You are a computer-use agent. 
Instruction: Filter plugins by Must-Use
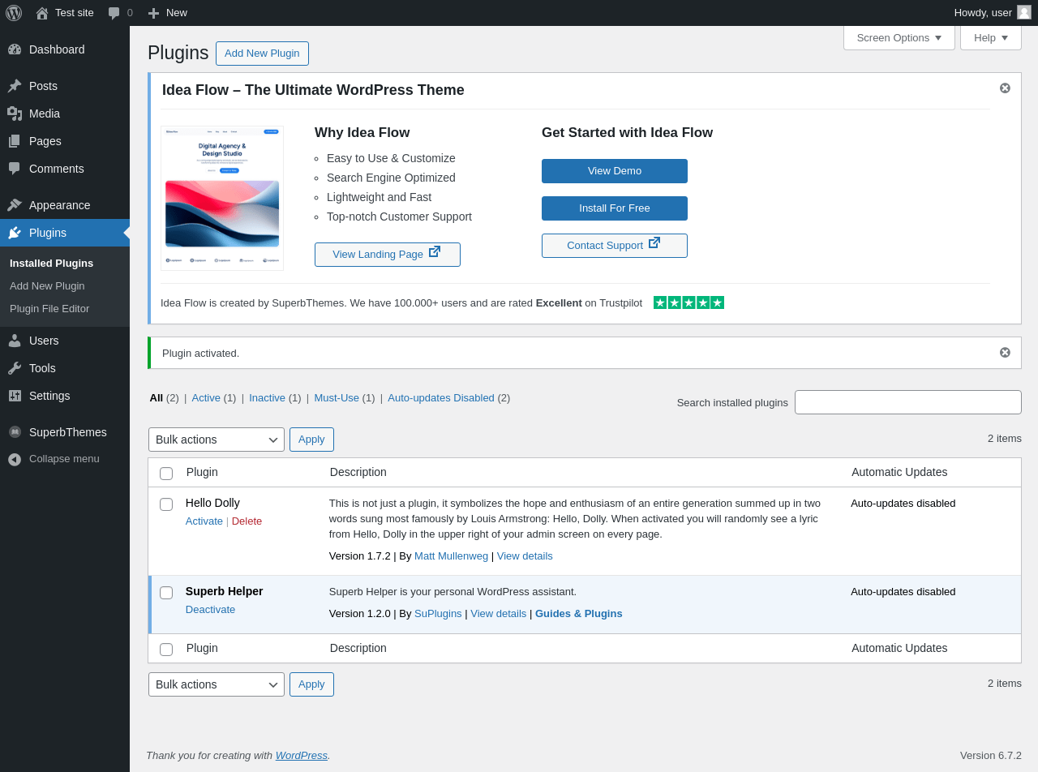point(337,397)
